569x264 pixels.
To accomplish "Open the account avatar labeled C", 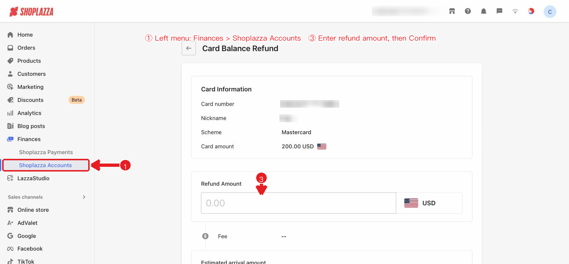I will pos(550,12).
